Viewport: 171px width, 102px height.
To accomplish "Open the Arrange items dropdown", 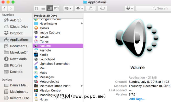I will click(68, 8).
